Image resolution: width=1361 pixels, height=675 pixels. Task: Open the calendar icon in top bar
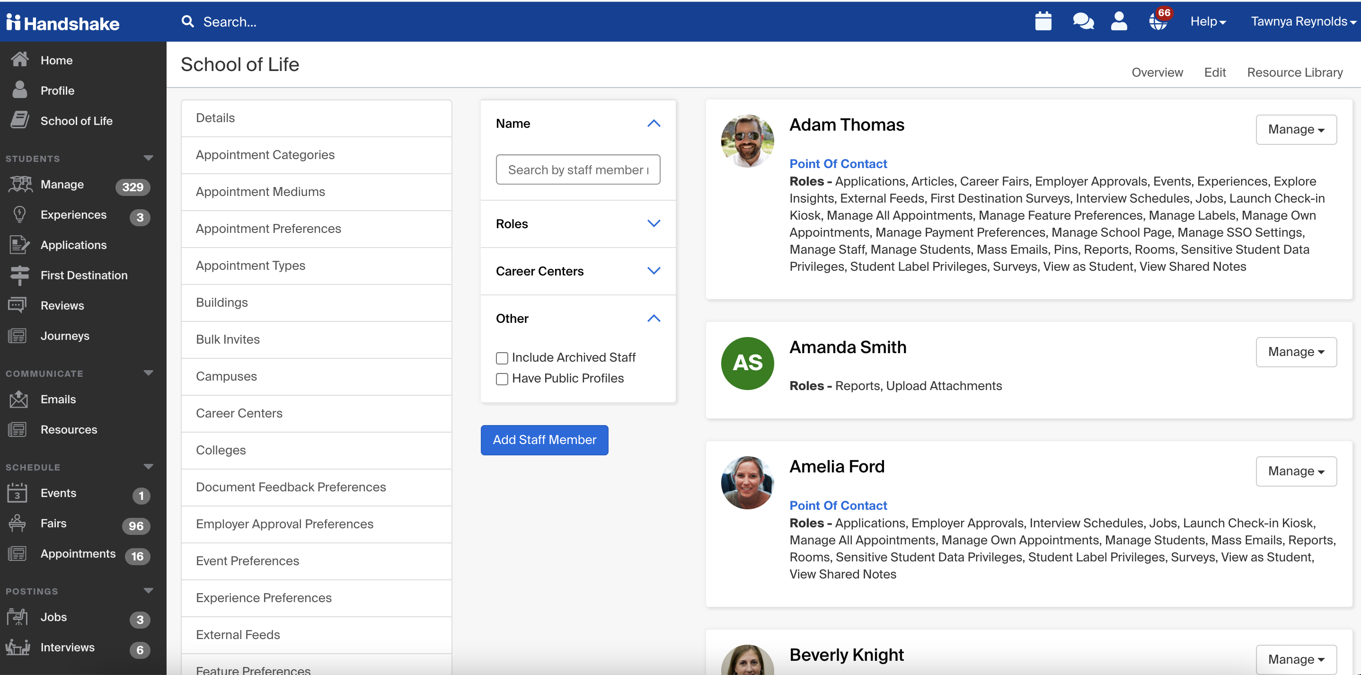(x=1043, y=22)
